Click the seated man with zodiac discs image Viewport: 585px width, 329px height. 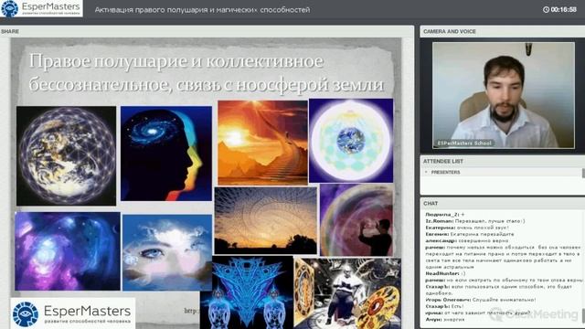click(347, 293)
